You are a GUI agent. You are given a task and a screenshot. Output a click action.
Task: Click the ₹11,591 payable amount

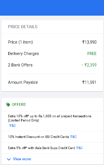89,82
